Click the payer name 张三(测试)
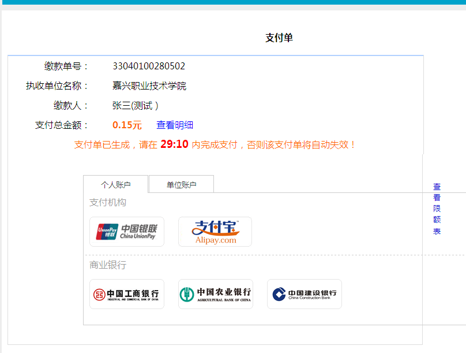466x353 pixels. point(135,105)
